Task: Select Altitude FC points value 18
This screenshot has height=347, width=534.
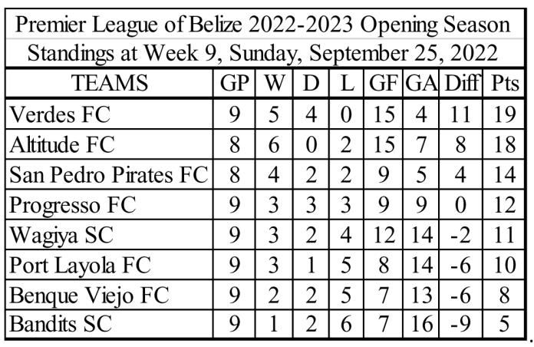Action: pos(504,144)
